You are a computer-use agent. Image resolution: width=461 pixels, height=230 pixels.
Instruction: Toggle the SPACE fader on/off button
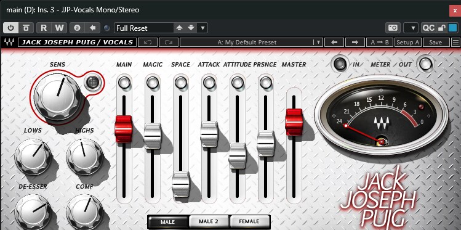180,83
